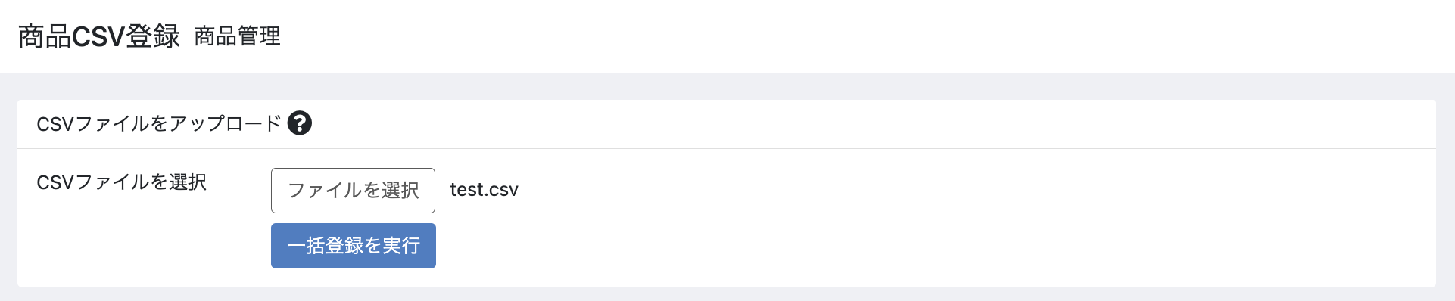1455x301 pixels.
Task: Click the blue execute registration button
Action: pyautogui.click(x=354, y=246)
